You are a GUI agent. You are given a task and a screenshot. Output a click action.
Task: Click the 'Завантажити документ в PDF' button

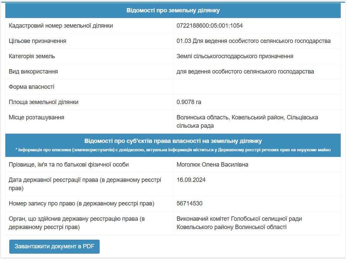pos(54,246)
